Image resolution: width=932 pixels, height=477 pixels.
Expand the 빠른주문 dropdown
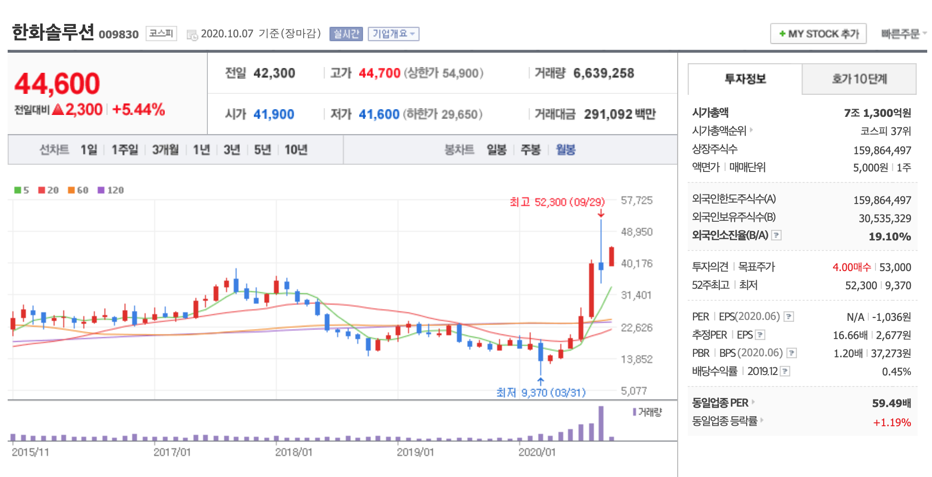(x=903, y=34)
